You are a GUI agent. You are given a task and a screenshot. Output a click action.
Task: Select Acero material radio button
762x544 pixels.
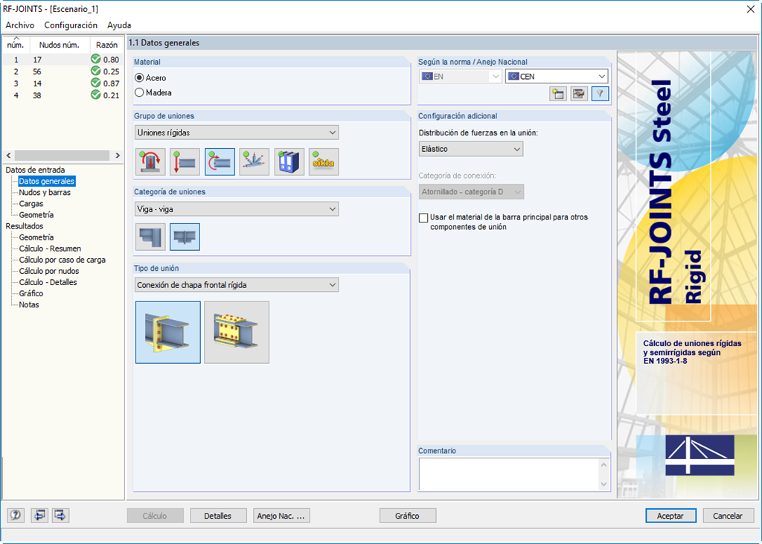(139, 78)
